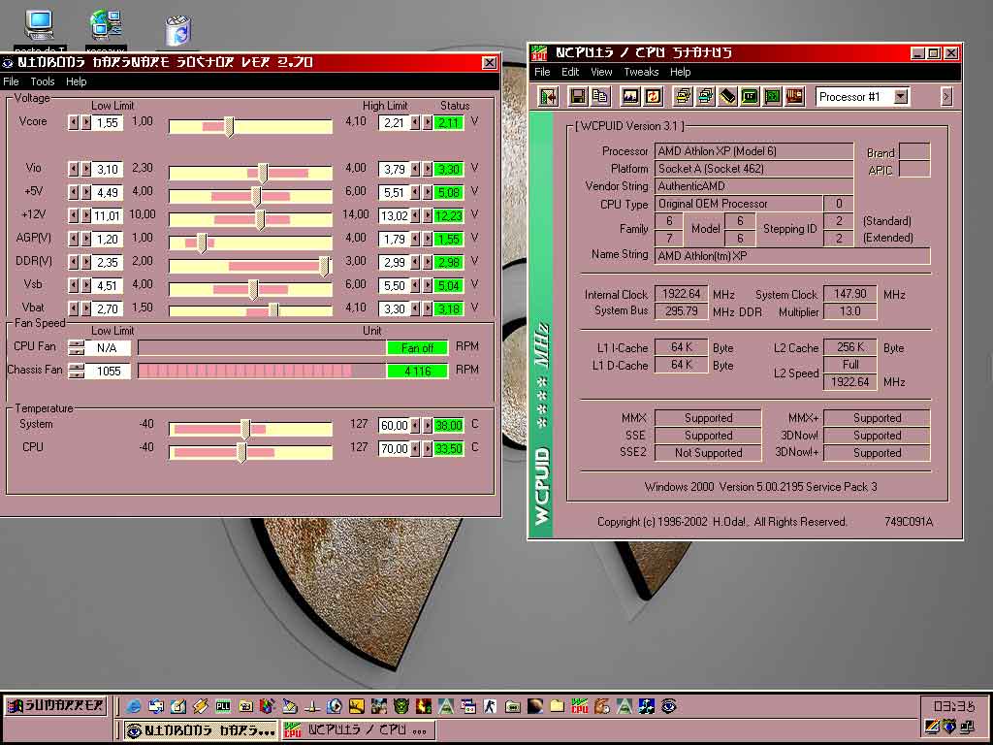Image resolution: width=993 pixels, height=745 pixels.
Task: Click the eye icon in quick launch
Action: [669, 706]
